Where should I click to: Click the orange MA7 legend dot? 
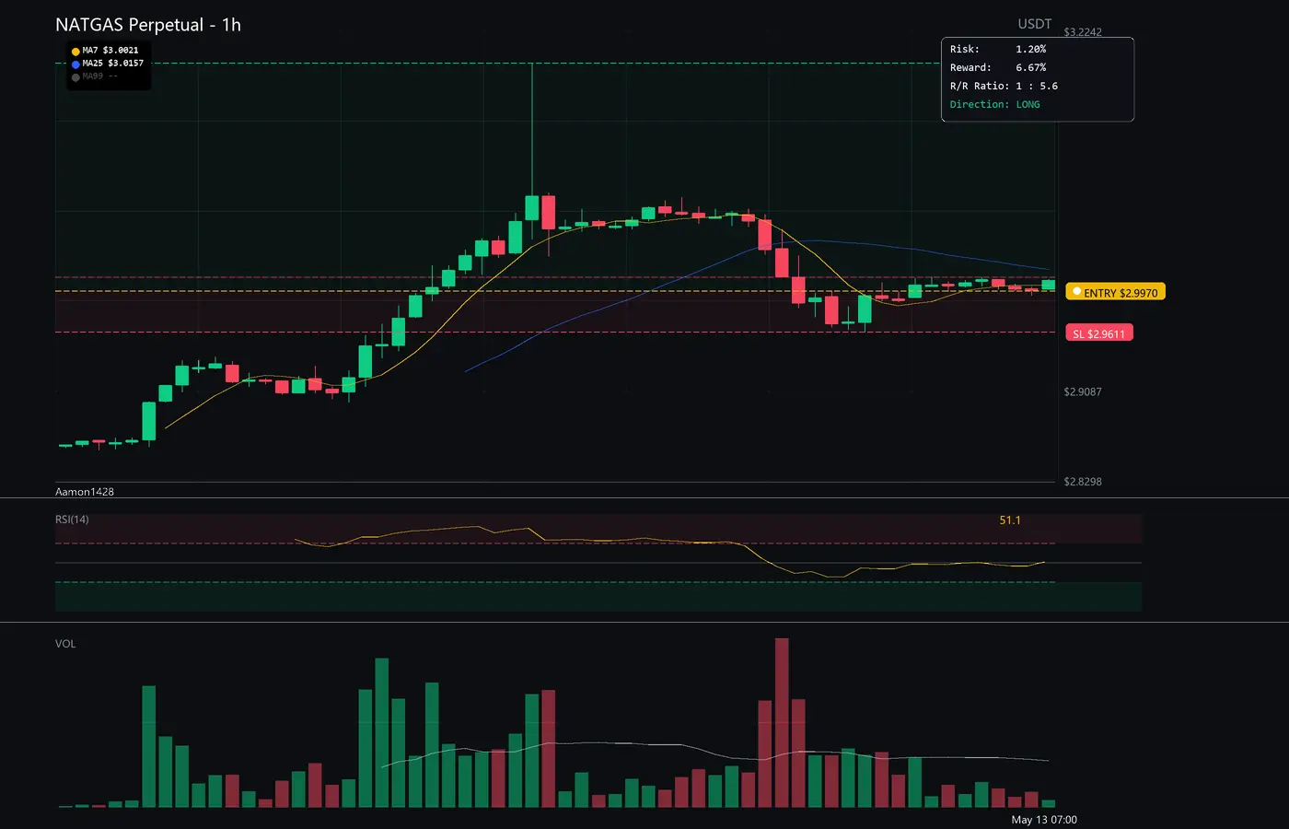75,52
